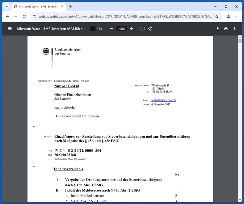The image size is (244, 204).
Task: Click the document title in the PDF toolbar
Action: coord(51,29)
